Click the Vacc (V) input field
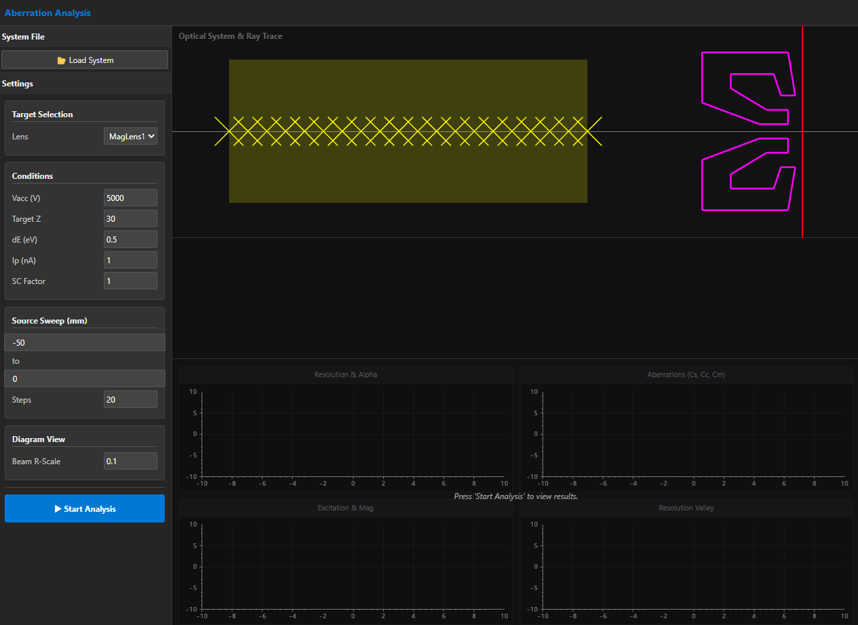 pyautogui.click(x=131, y=198)
